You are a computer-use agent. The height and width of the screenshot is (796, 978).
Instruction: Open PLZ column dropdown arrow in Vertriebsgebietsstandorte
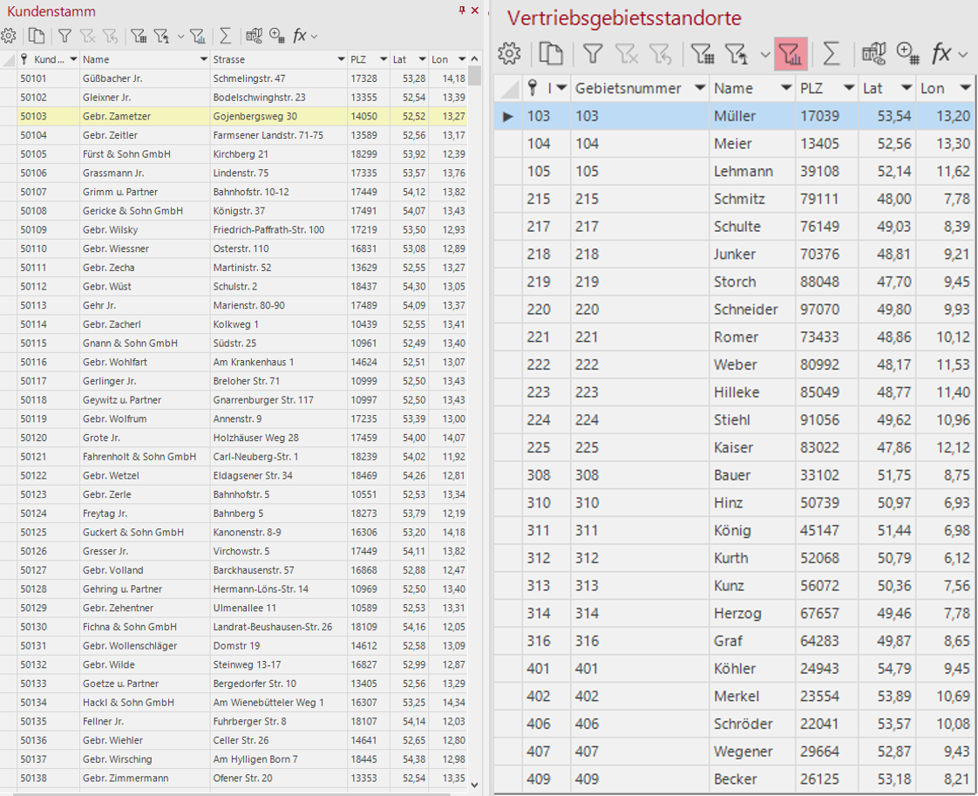[849, 88]
